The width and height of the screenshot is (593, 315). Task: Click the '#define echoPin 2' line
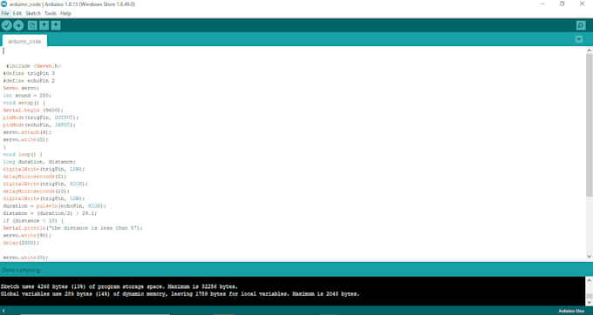(29, 81)
